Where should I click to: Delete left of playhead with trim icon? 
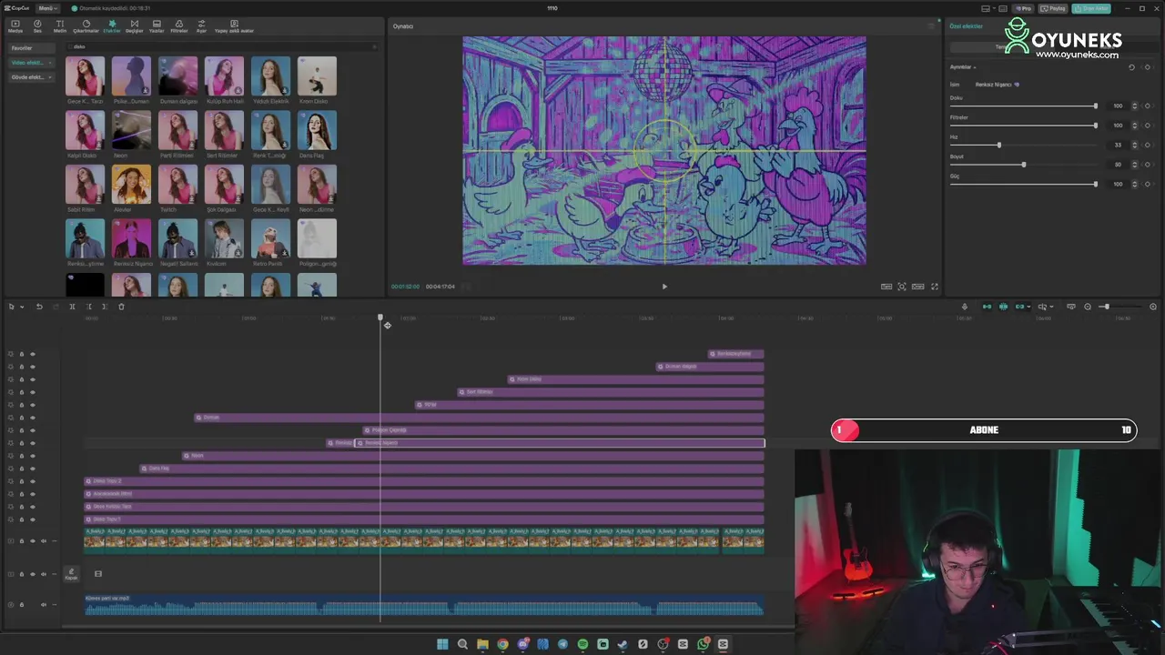pos(88,307)
